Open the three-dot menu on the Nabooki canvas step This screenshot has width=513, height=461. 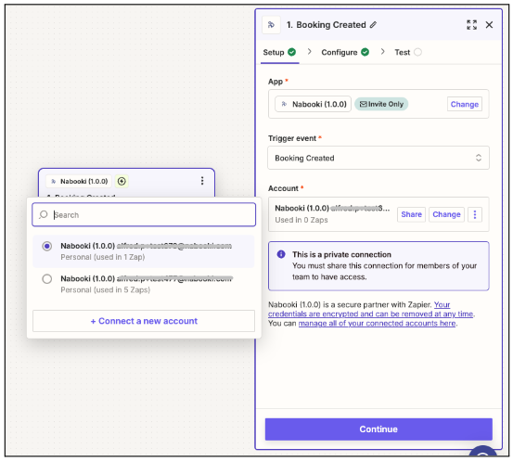(202, 181)
